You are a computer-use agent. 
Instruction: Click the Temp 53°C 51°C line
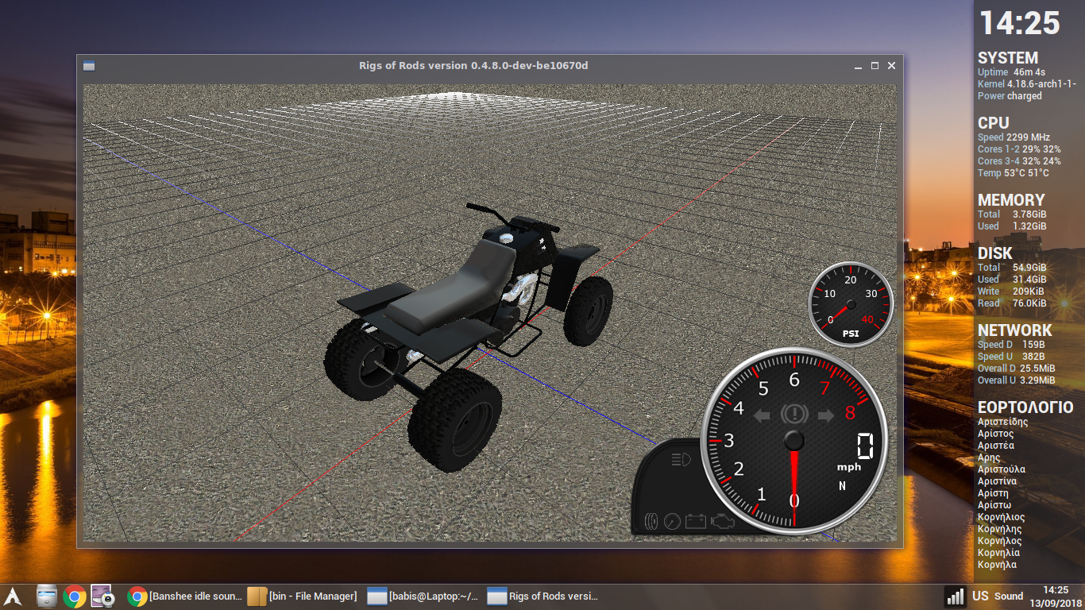coord(1014,173)
